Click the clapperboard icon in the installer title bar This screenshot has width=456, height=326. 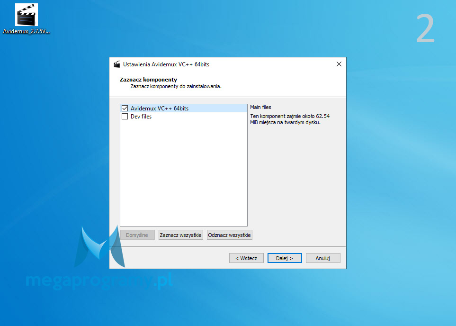(x=117, y=64)
